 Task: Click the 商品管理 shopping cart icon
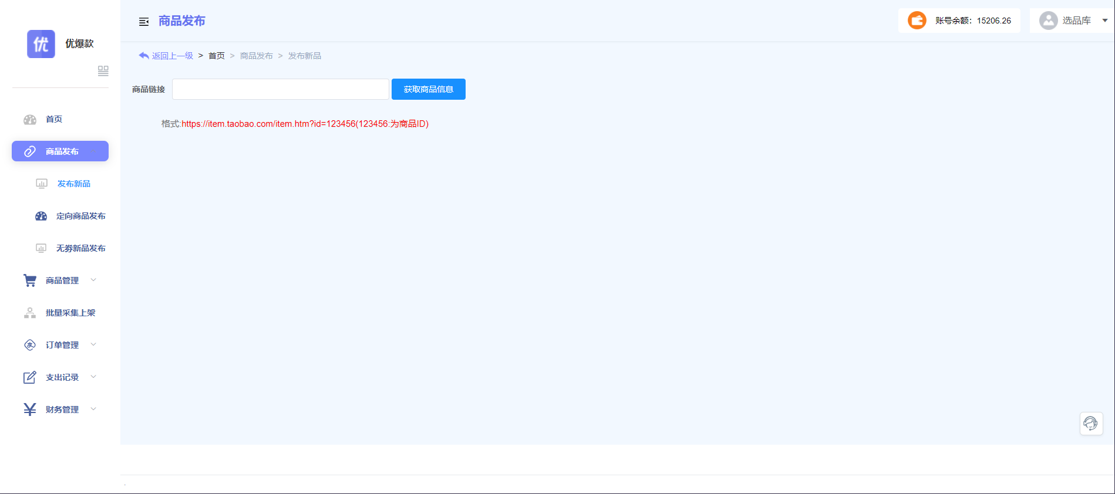[x=30, y=280]
